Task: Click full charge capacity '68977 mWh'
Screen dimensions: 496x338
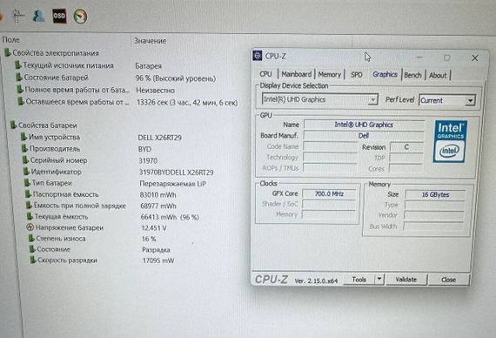Action: pos(158,206)
